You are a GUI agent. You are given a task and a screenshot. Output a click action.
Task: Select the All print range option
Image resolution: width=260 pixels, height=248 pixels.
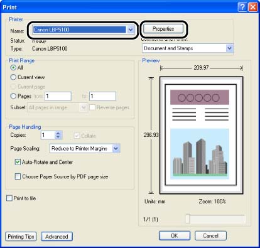pyautogui.click(x=13, y=68)
